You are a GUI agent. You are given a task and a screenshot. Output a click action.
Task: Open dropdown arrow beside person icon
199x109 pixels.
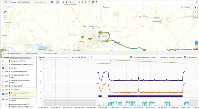point(76,2)
